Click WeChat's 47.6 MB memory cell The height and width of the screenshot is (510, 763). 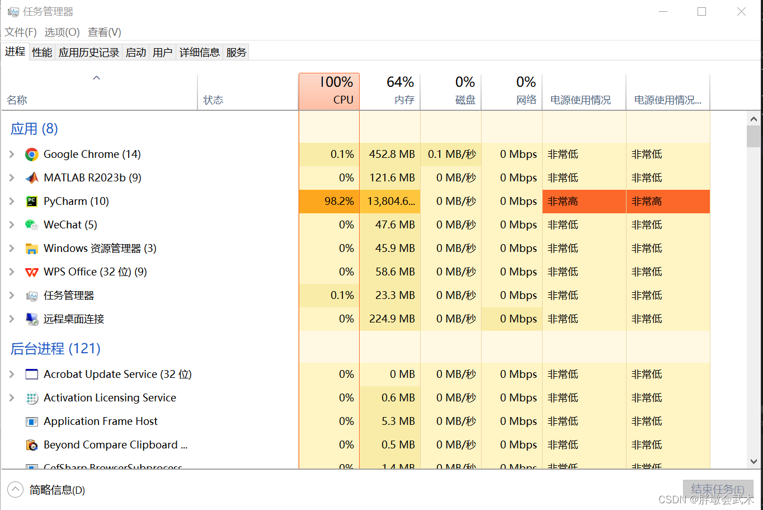390,225
